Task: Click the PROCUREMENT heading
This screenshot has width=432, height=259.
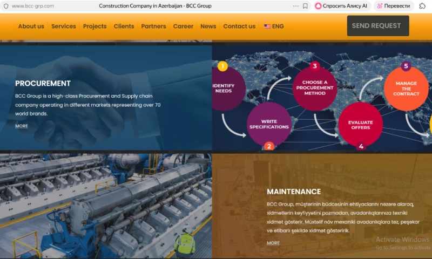Action: point(43,84)
